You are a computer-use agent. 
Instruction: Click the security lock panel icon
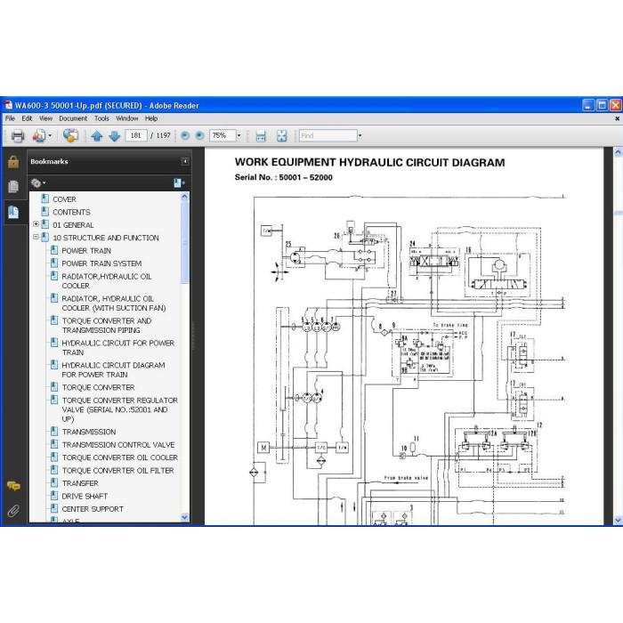pos(13,161)
